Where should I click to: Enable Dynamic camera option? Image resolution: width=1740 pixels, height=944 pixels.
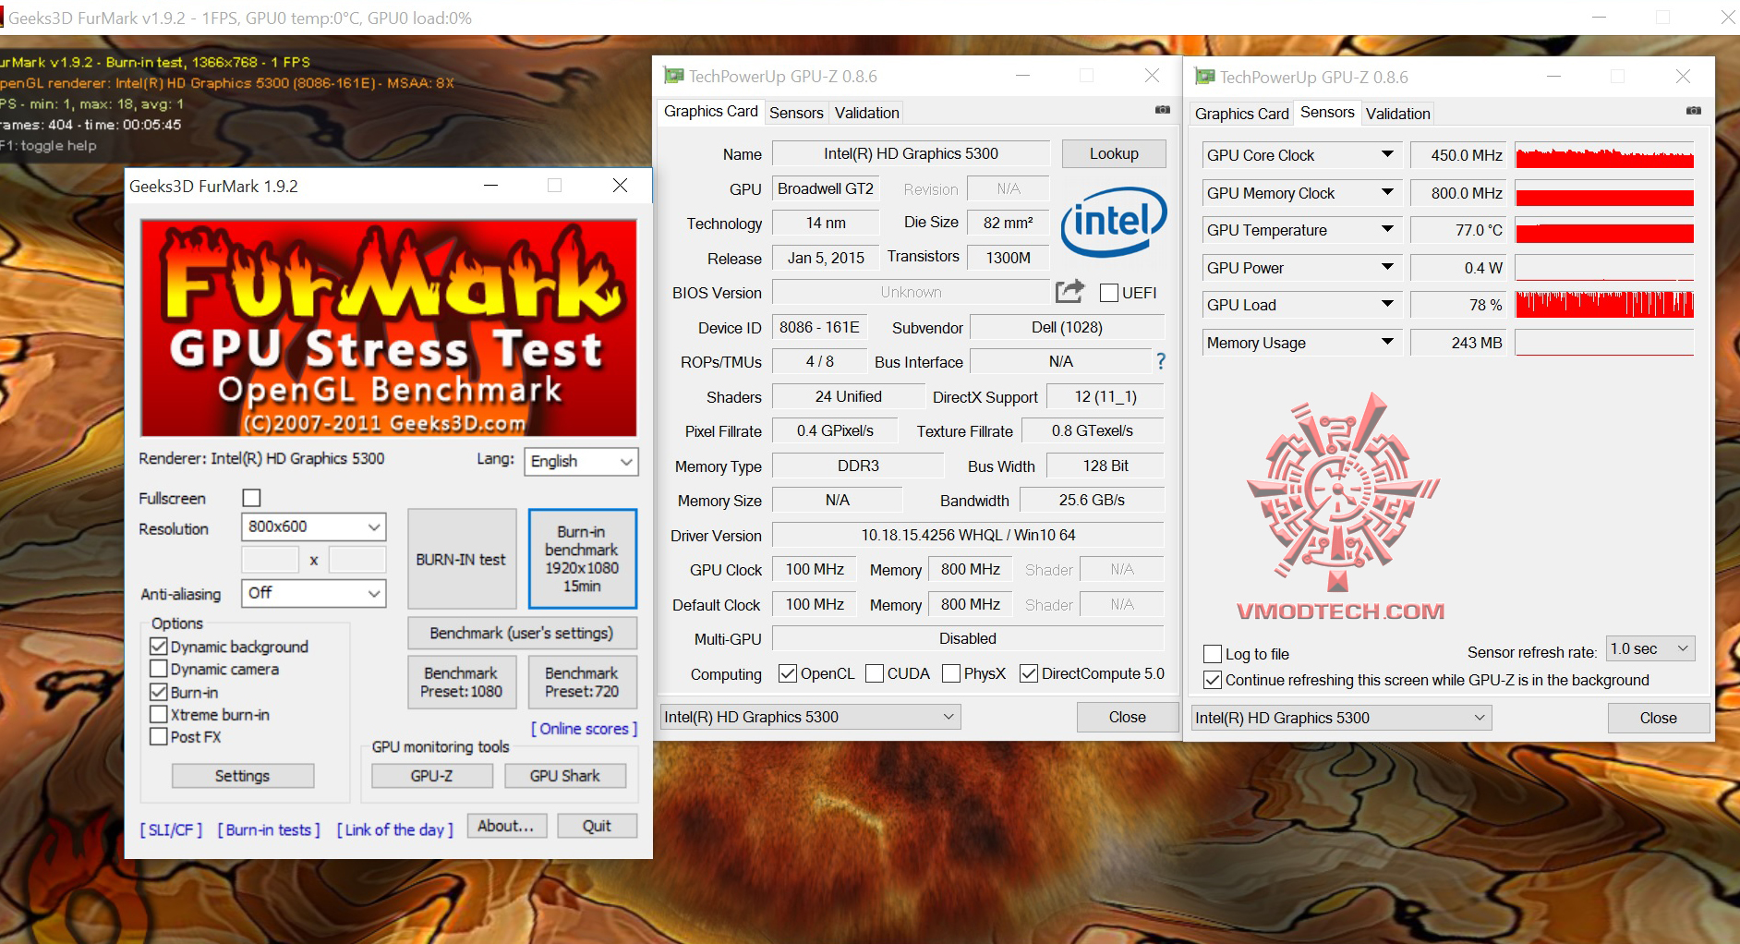point(159,669)
